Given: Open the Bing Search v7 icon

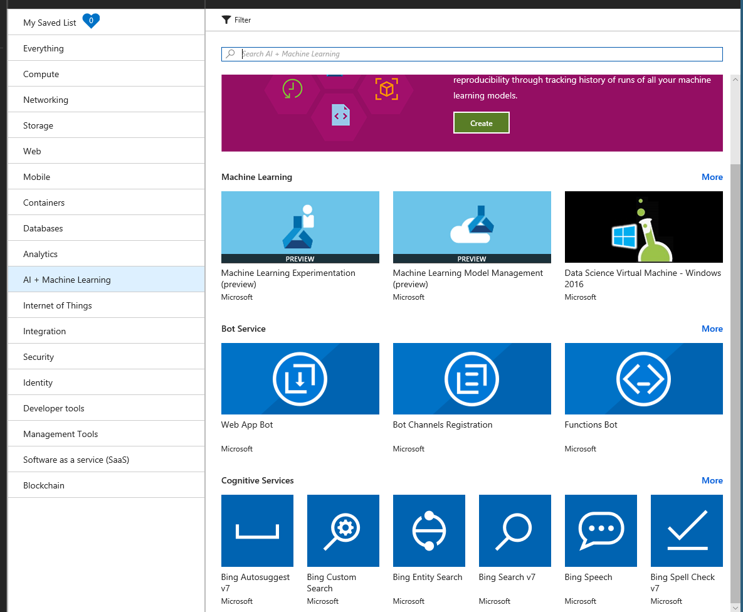Looking at the screenshot, I should 515,531.
